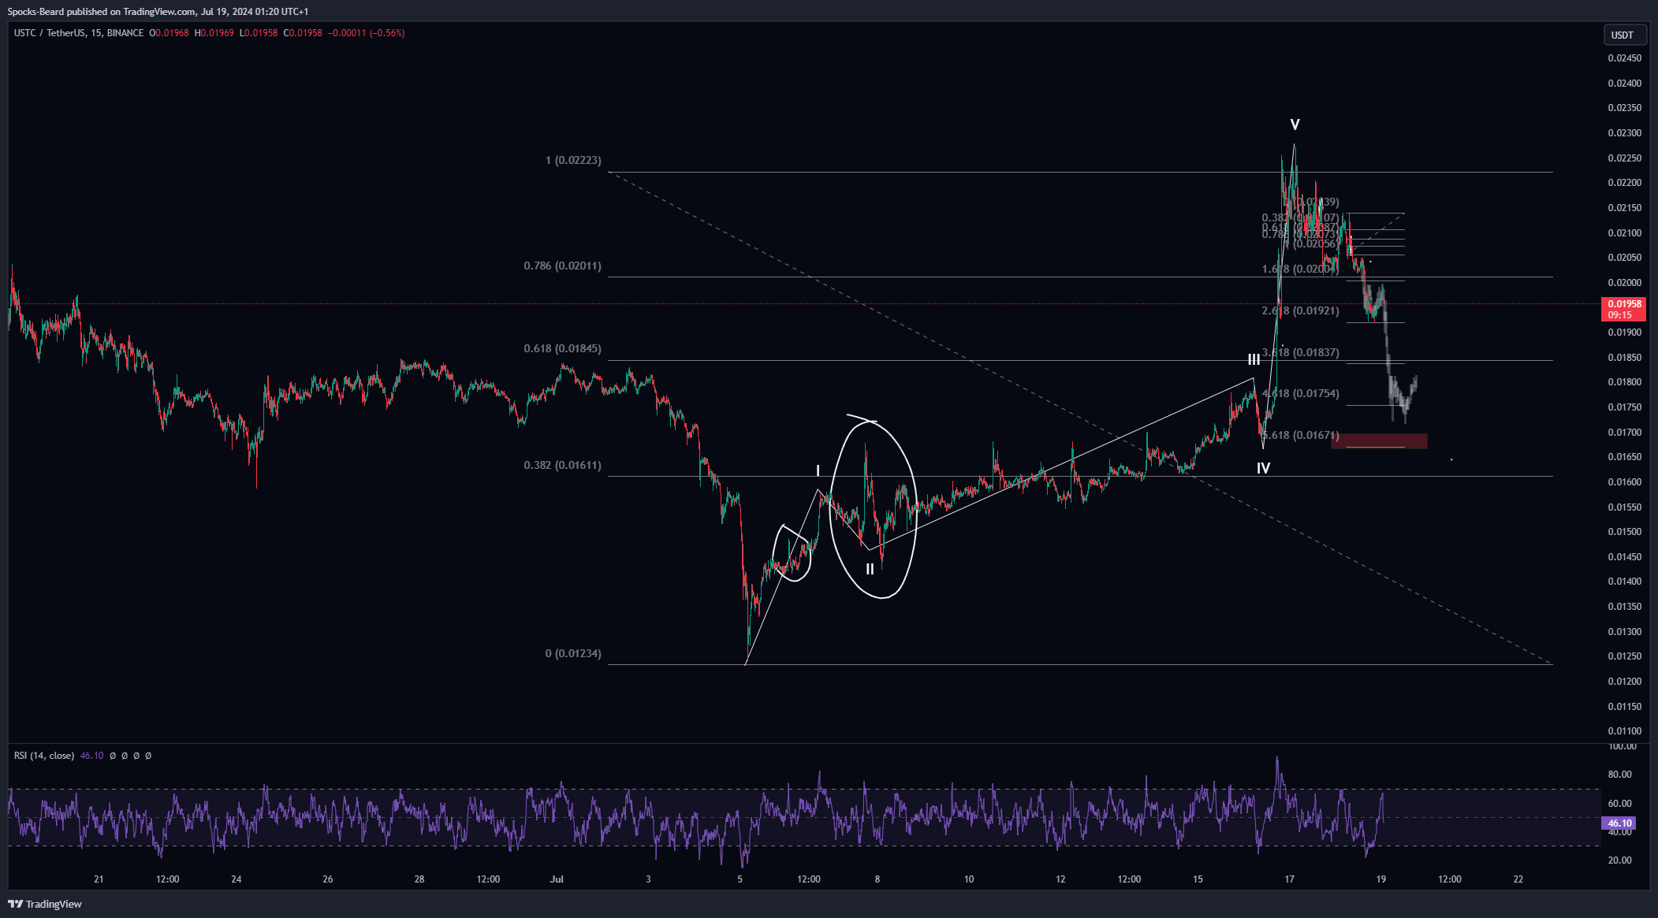This screenshot has width=1658, height=918.
Task: Click the 20.00 RSI axis label
Action: [x=1619, y=860]
